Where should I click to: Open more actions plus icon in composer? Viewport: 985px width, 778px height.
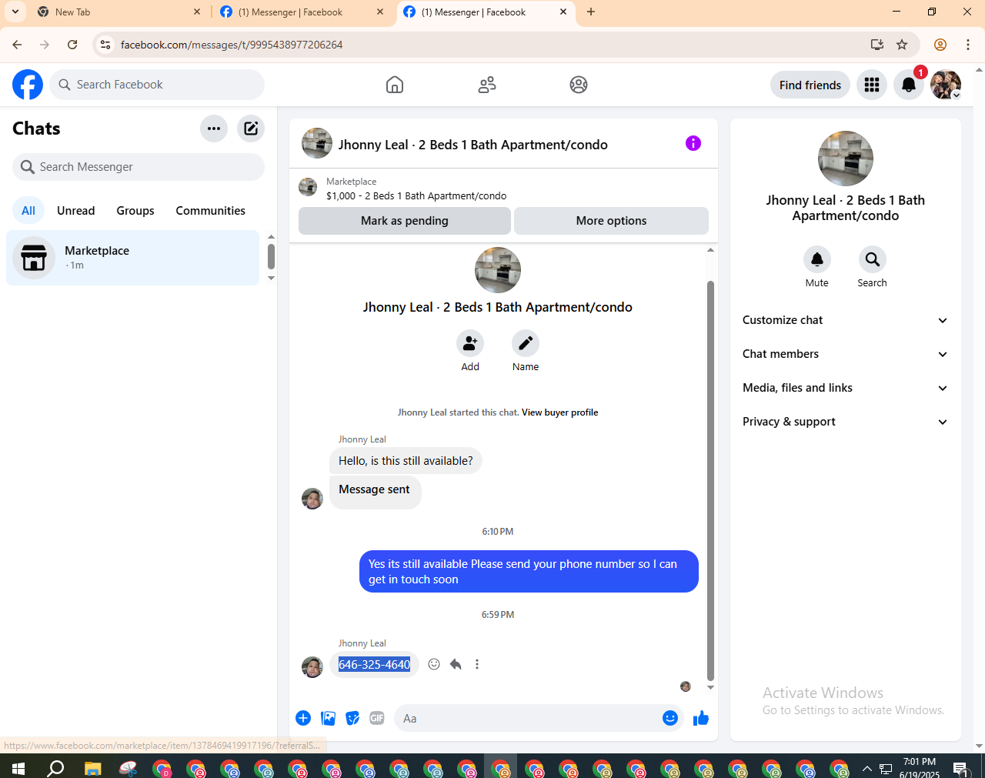pyautogui.click(x=303, y=718)
